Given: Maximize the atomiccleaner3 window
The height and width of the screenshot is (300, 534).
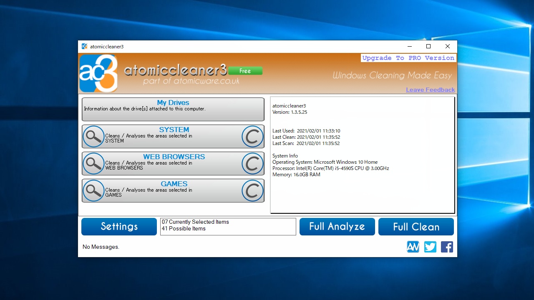Looking at the screenshot, I should click(428, 46).
